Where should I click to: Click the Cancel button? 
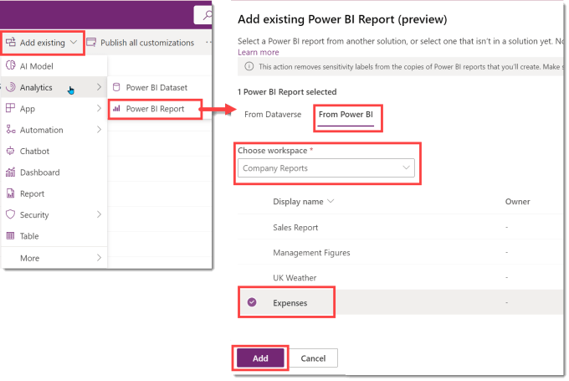tap(313, 358)
